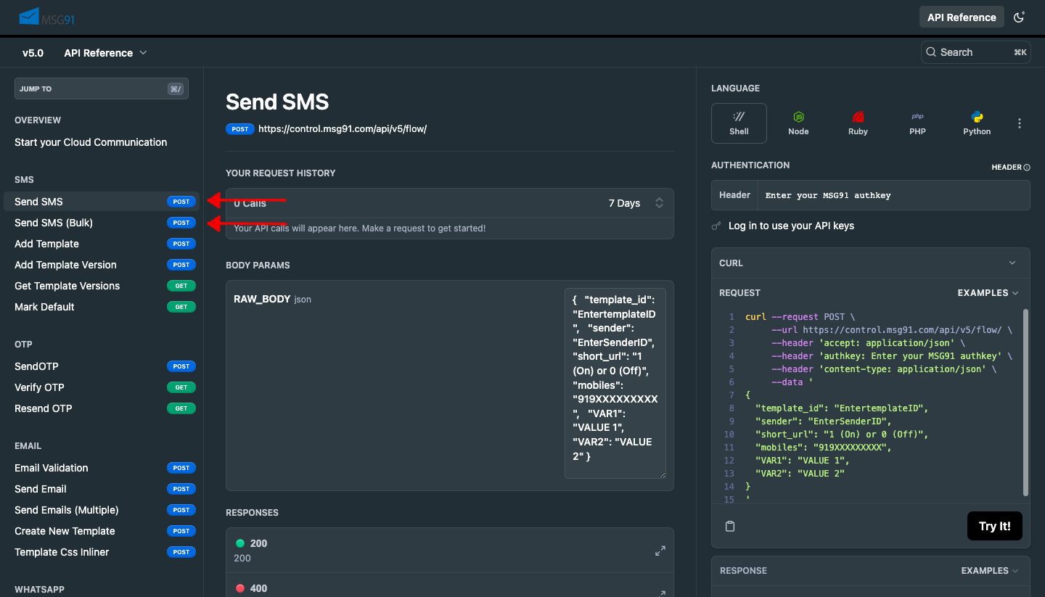Click the Search box
Image resolution: width=1045 pixels, height=597 pixels.
(x=975, y=52)
